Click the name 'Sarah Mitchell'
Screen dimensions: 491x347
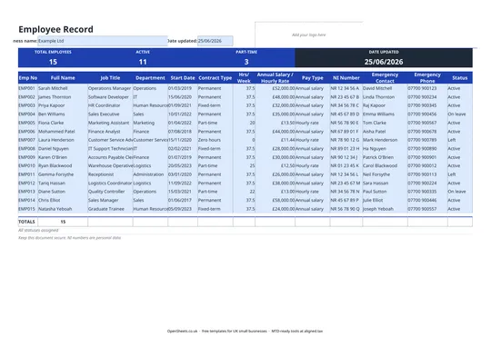point(53,88)
